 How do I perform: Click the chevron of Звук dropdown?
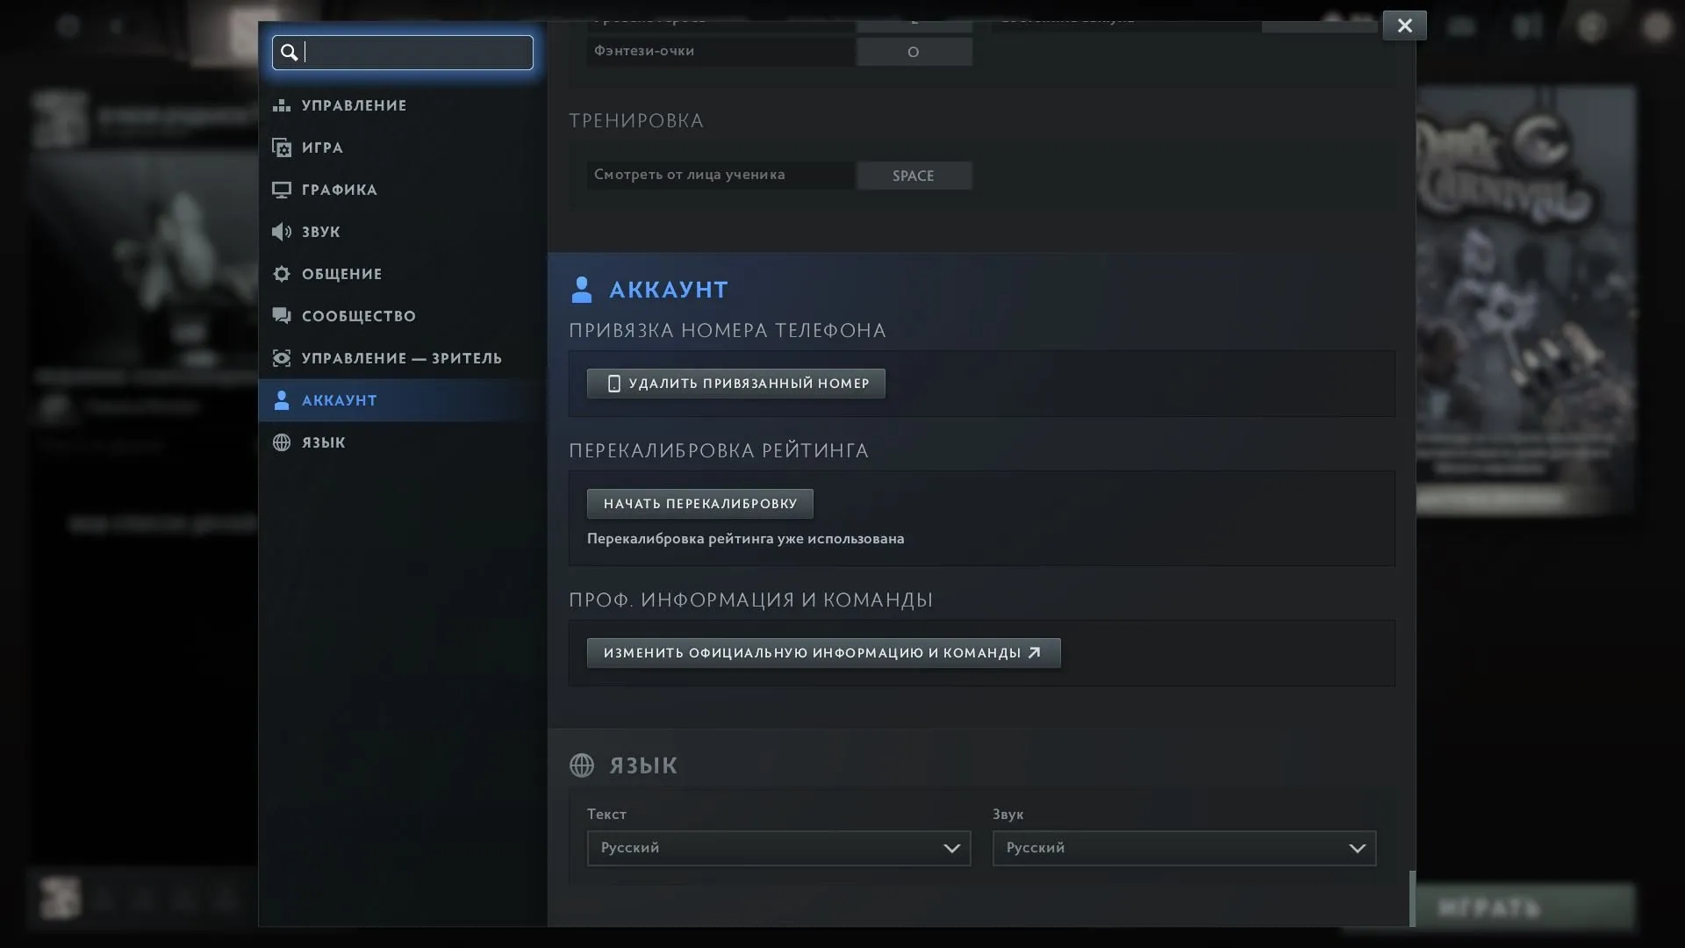tap(1358, 849)
